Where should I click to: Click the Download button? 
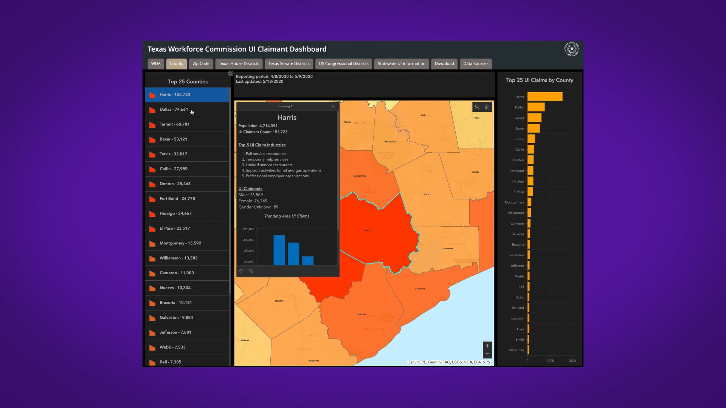click(444, 63)
